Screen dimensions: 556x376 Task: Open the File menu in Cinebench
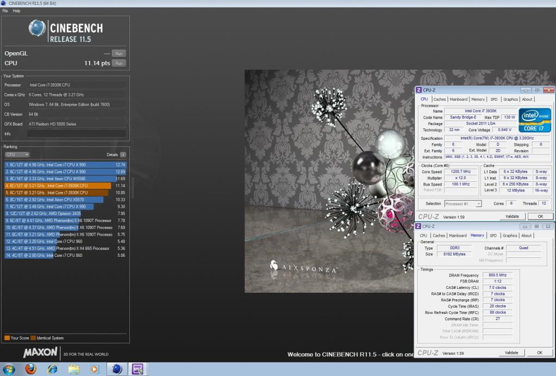[x=5, y=11]
